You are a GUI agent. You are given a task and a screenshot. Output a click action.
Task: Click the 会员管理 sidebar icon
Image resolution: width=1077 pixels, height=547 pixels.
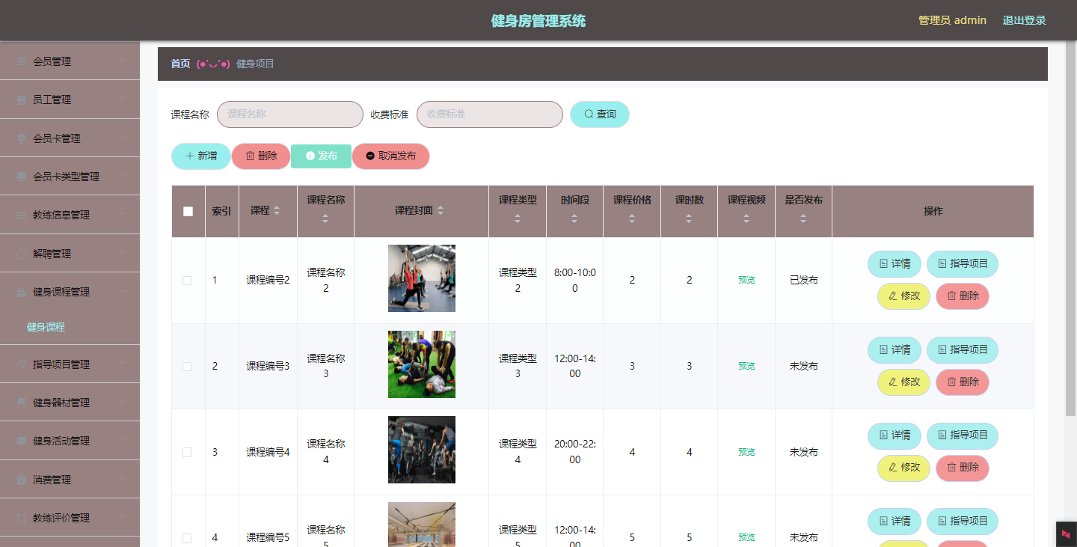21,61
